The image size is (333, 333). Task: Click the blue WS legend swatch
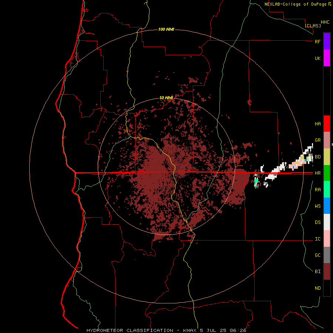click(327, 206)
